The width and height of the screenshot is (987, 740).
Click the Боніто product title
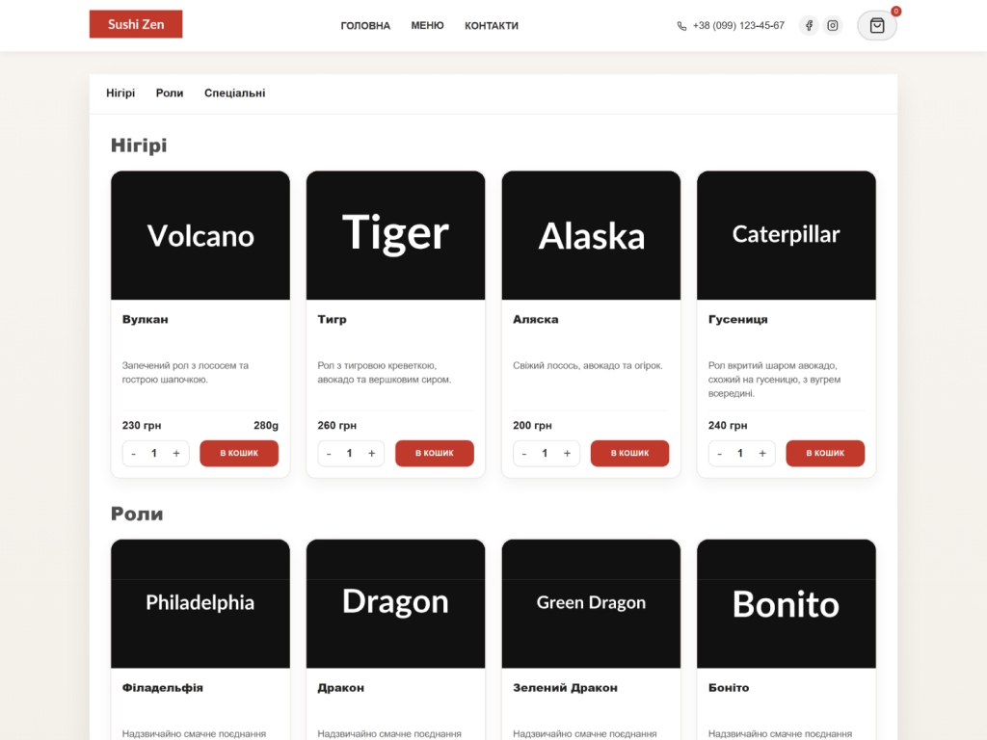coord(729,688)
